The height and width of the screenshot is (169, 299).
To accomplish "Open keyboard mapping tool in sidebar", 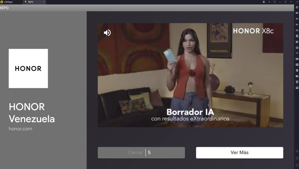I will 297,13.
